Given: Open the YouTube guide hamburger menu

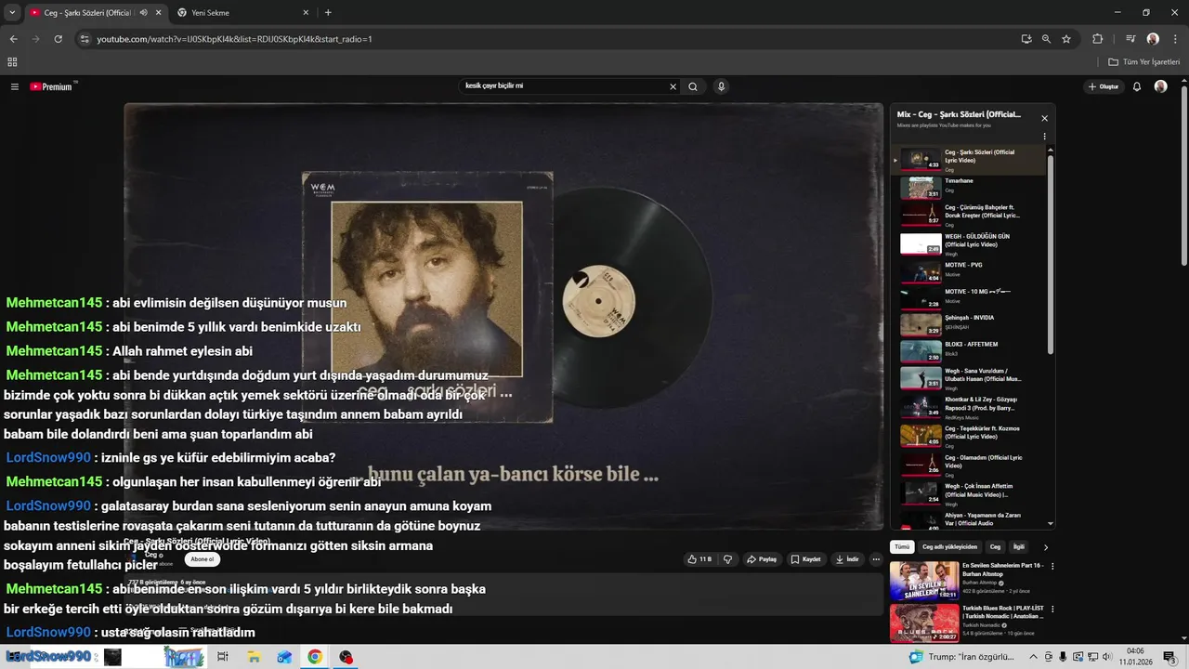Looking at the screenshot, I should (x=15, y=86).
